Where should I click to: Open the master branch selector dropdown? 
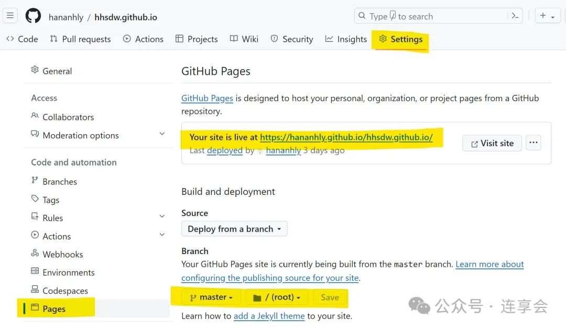point(212,297)
